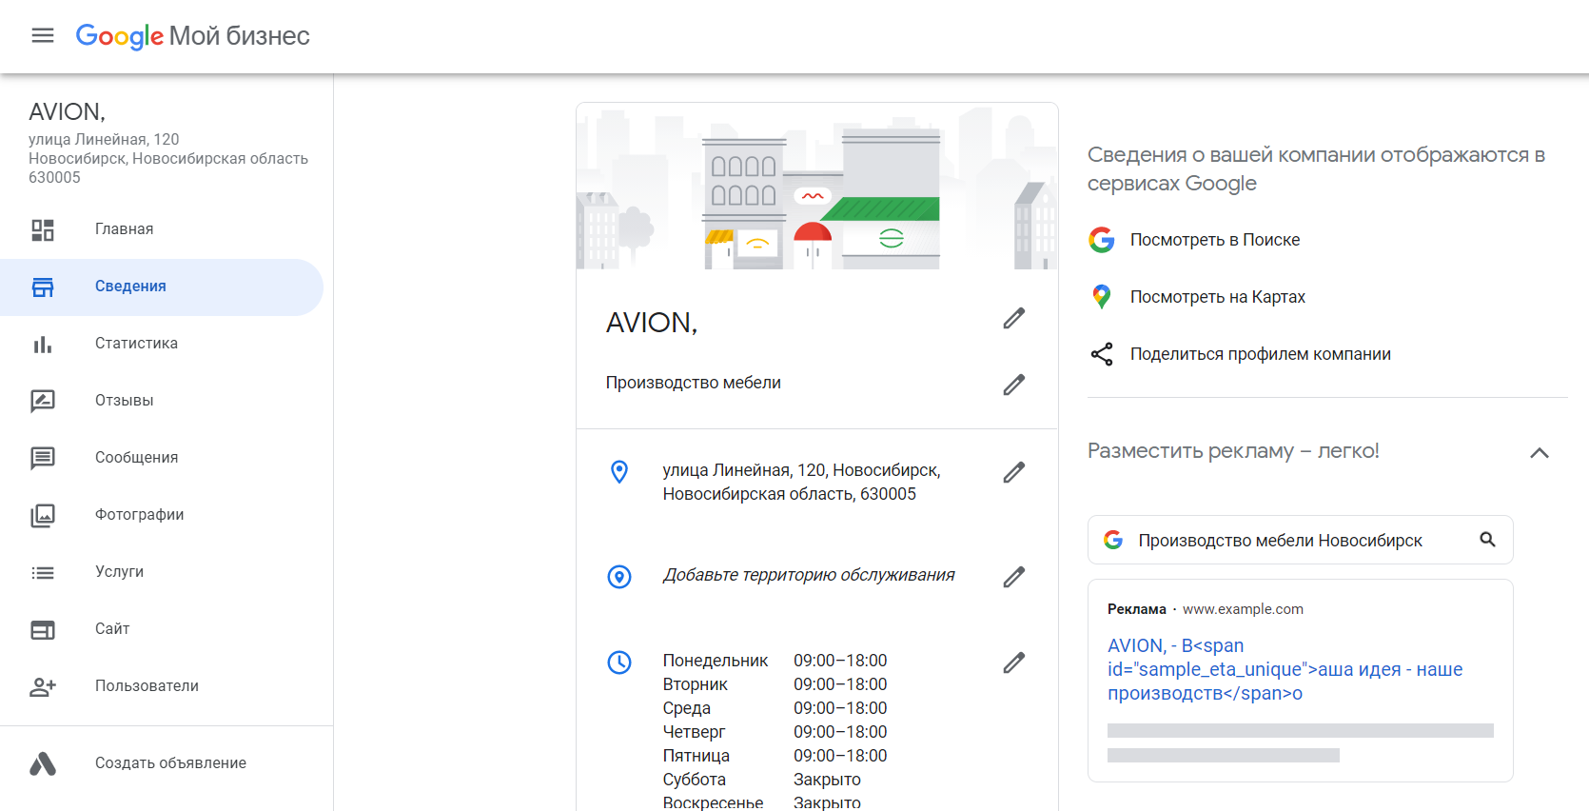Screen dimensions: 1589x811
Task: Edit the business name AVION, with the pencil
Action: tap(1014, 319)
